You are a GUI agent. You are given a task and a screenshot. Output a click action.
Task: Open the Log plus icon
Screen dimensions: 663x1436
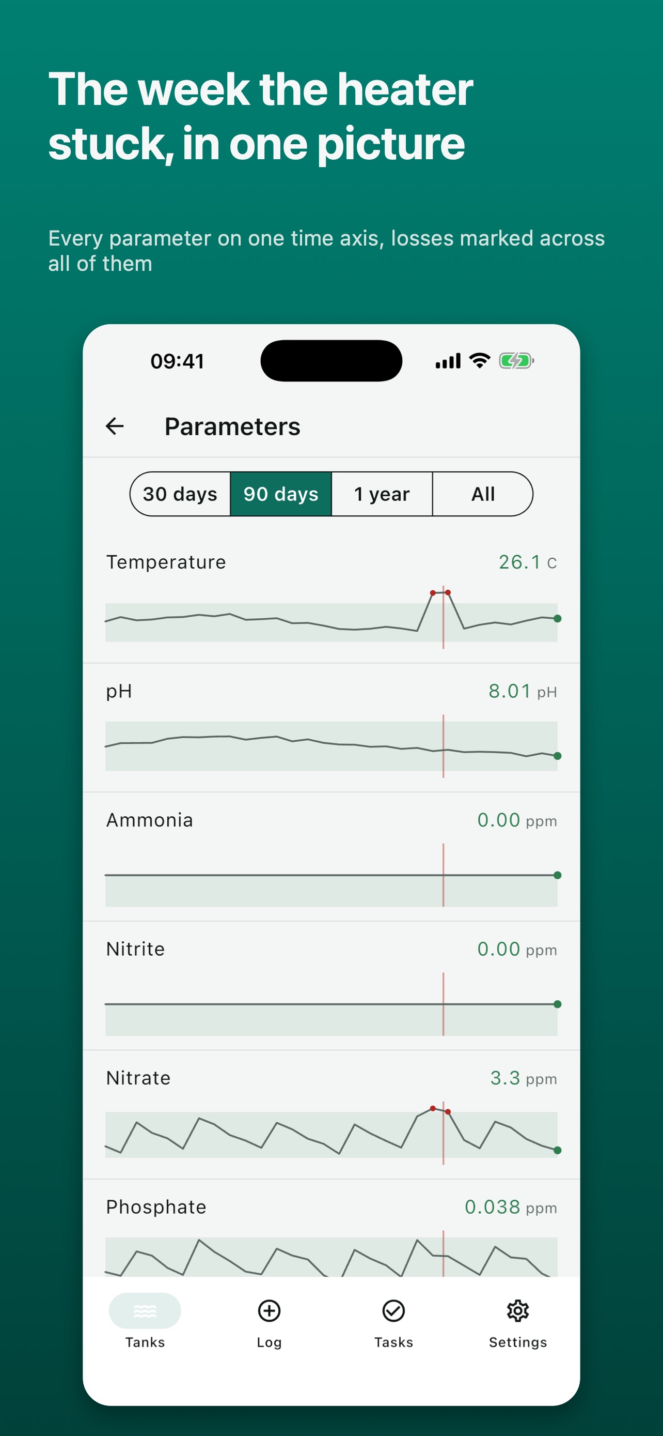coord(270,1310)
